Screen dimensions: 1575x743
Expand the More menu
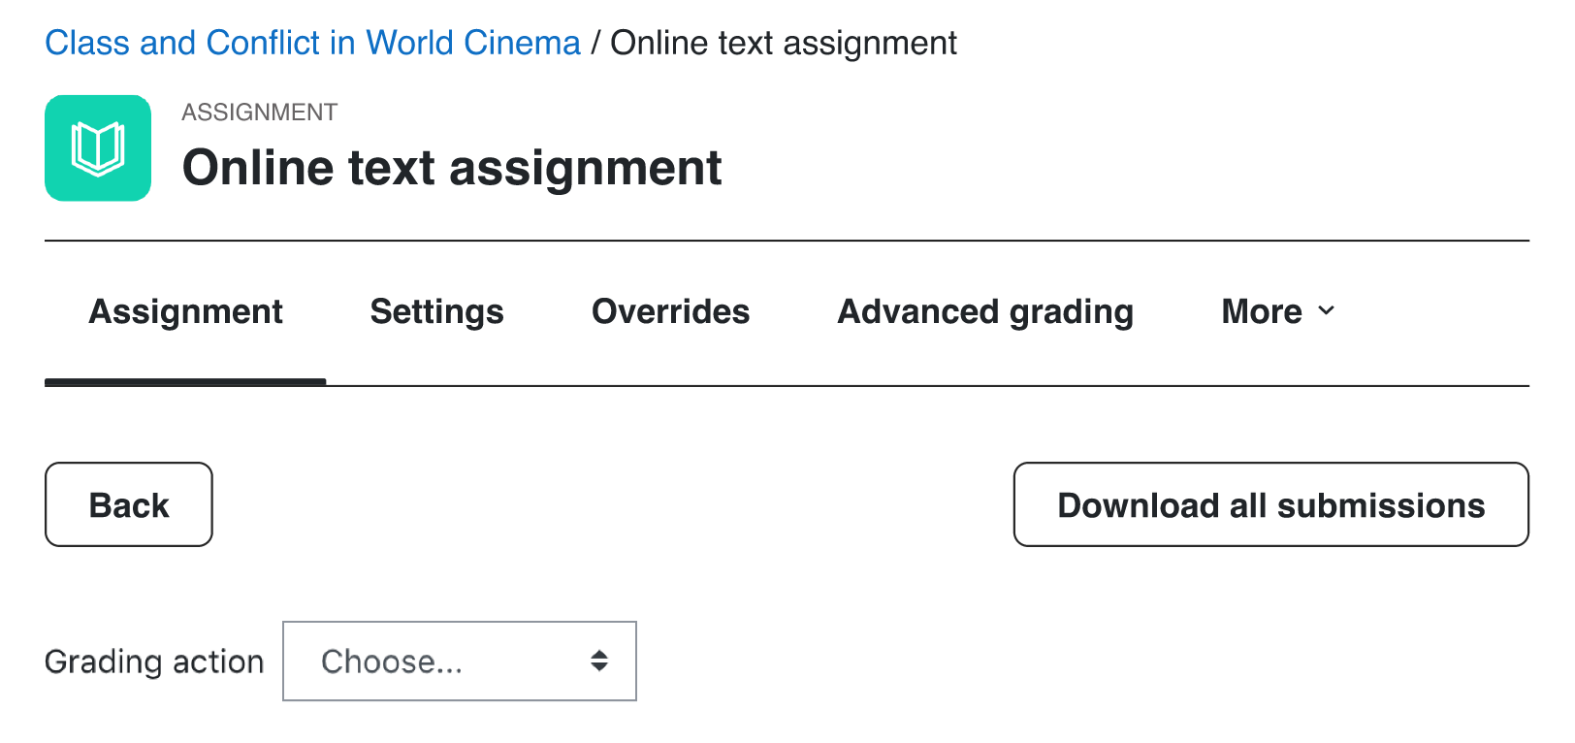click(x=1278, y=311)
